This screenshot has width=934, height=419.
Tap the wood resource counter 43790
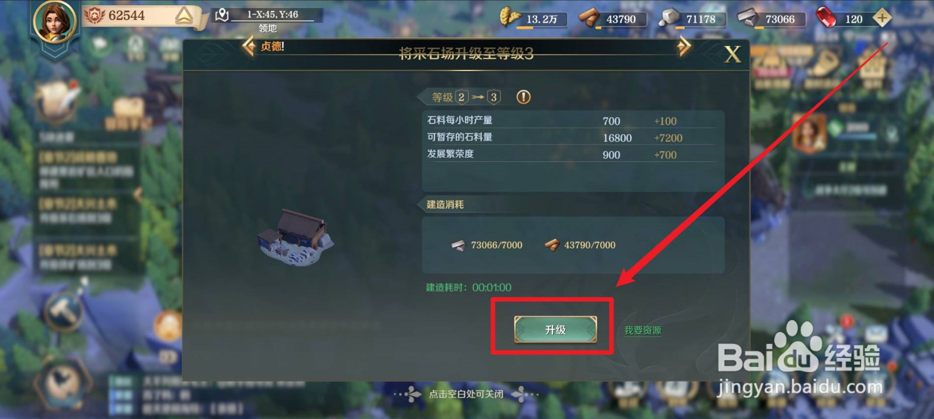(x=620, y=19)
